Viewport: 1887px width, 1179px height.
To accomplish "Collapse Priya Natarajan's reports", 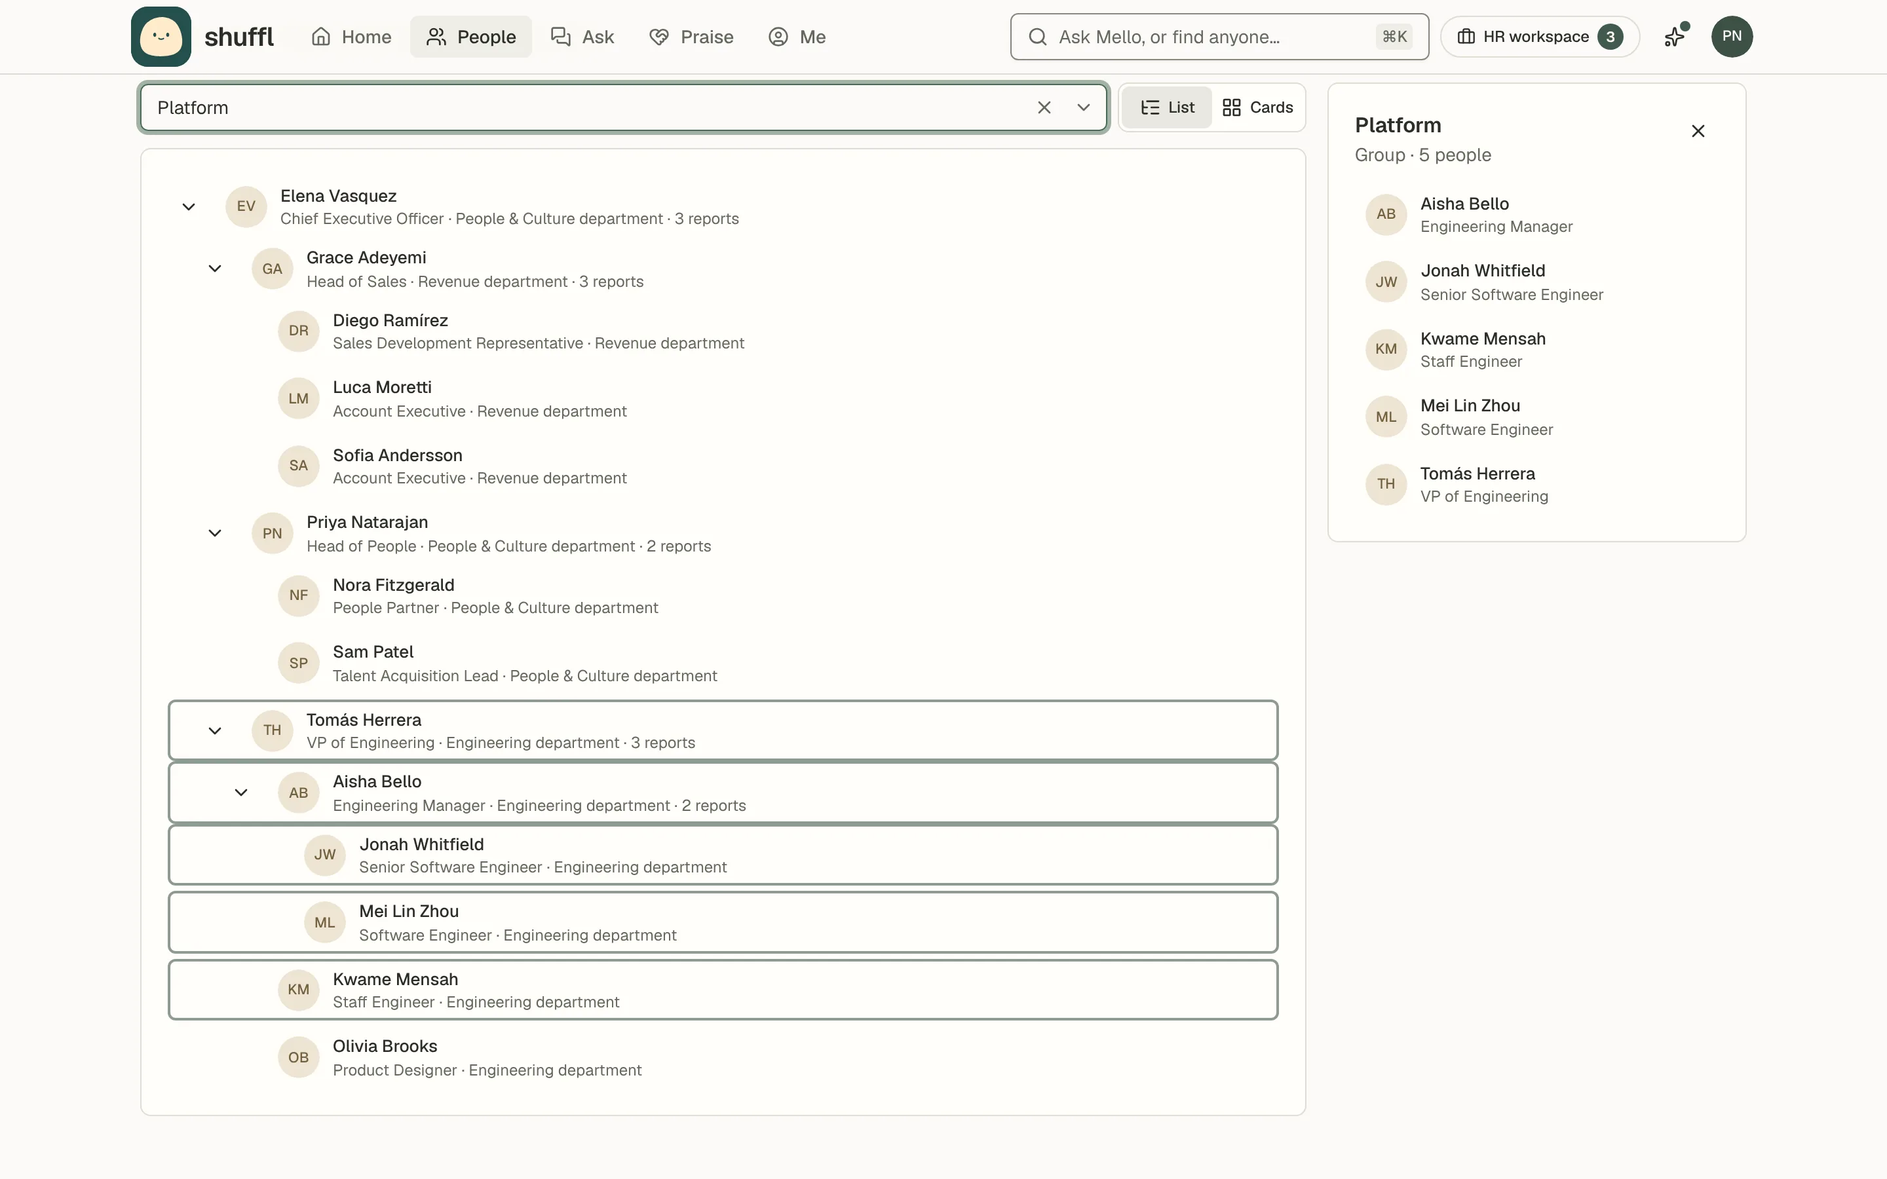I will (x=214, y=533).
